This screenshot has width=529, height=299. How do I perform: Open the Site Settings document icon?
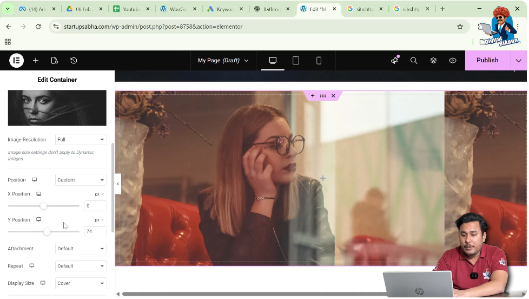55,61
